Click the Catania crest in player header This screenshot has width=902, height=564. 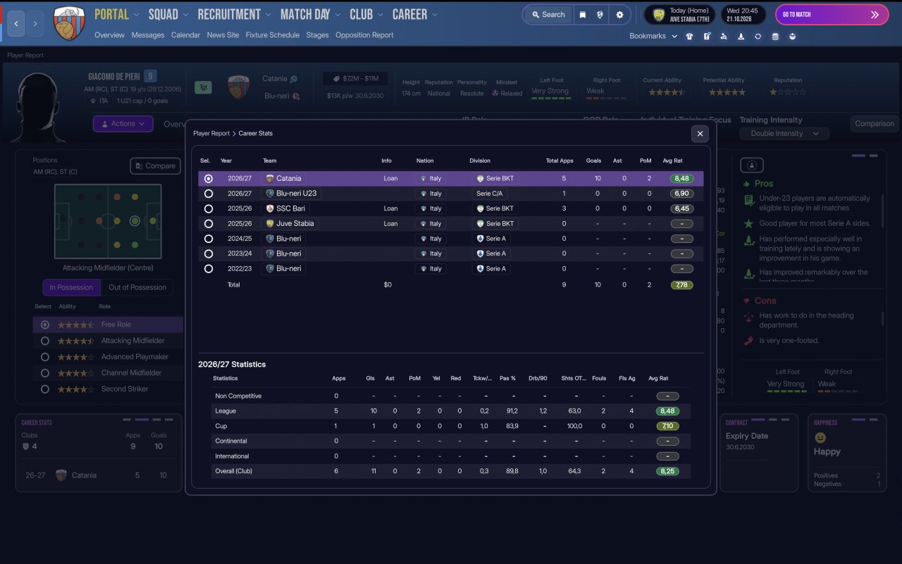click(238, 87)
